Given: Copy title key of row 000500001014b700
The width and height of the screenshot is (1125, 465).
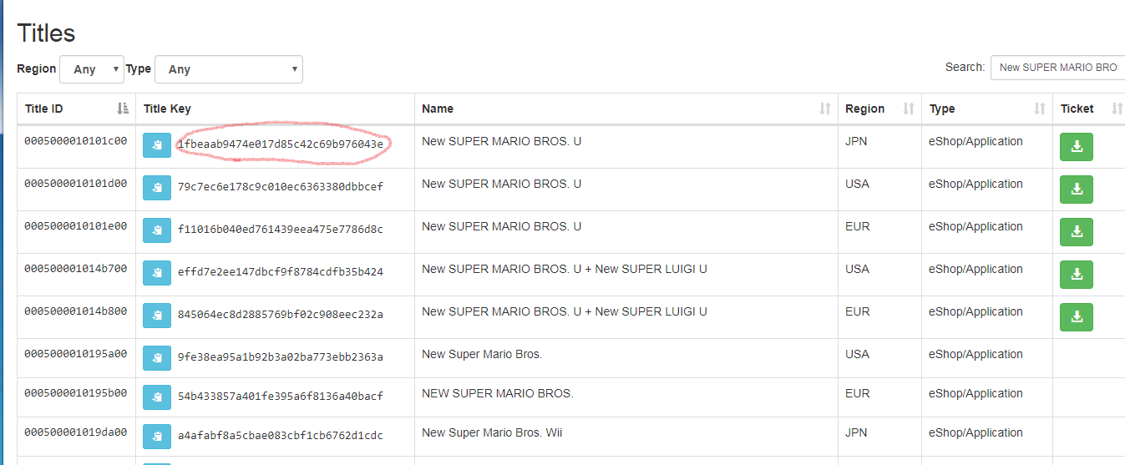Looking at the screenshot, I should tap(157, 272).
